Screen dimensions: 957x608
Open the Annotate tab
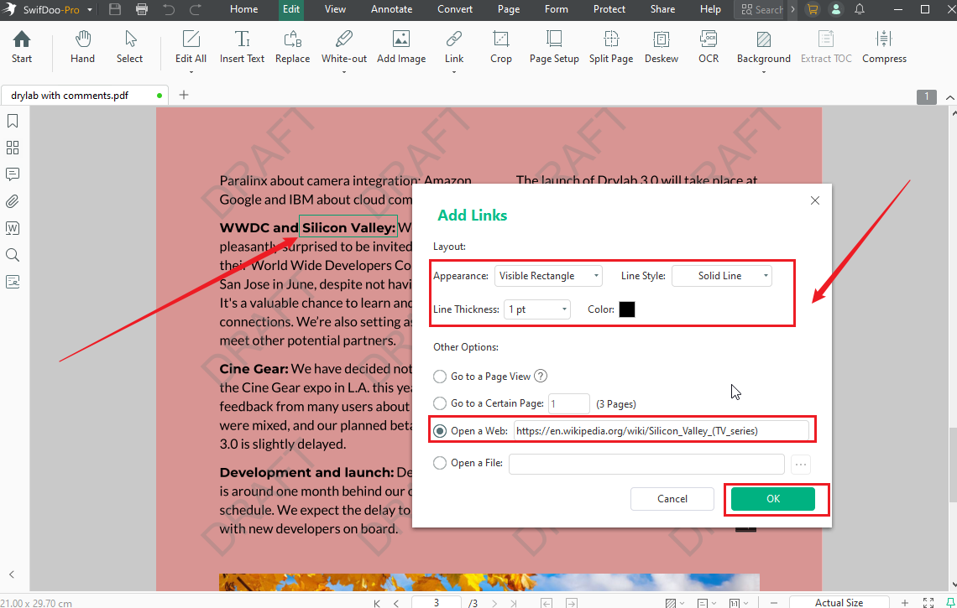pos(392,9)
